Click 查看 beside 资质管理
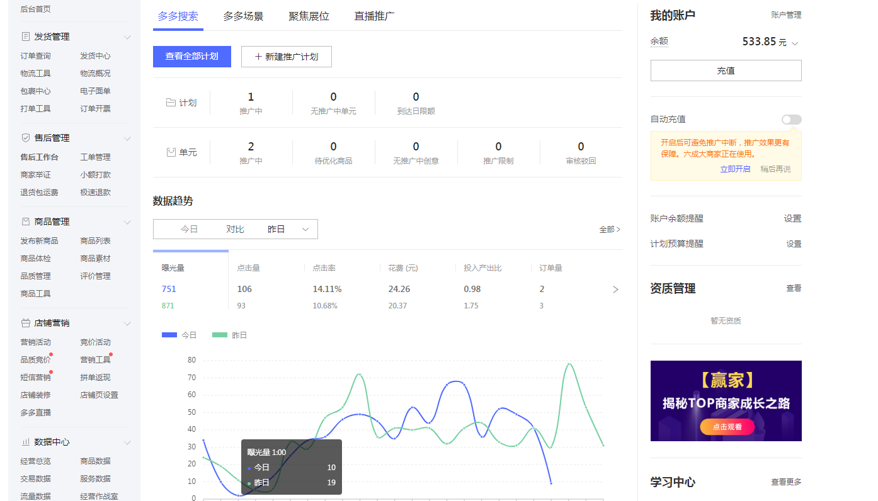Screen dimensions: 878x501 [x=794, y=288]
